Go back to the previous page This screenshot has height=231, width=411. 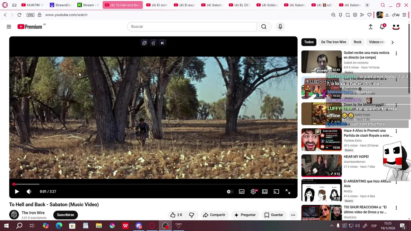(5, 15)
